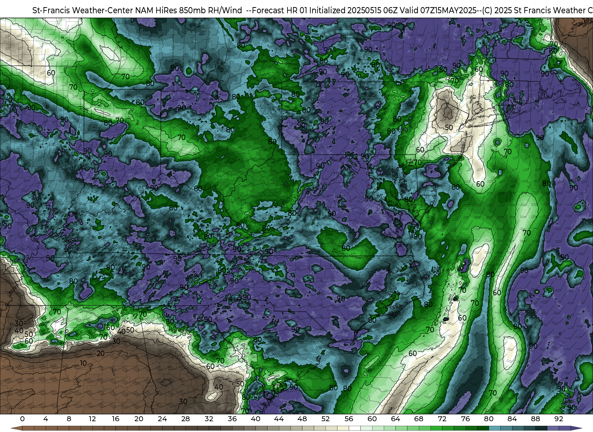The image size is (593, 432).
Task: Click the "44" color scale label
Action: pyautogui.click(x=279, y=419)
